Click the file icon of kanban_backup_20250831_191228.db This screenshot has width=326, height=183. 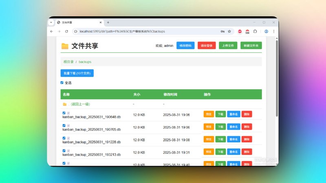[x=68, y=138]
